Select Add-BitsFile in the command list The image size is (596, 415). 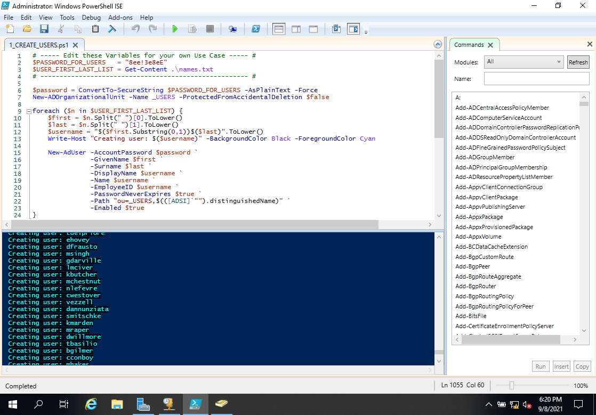[471, 316]
